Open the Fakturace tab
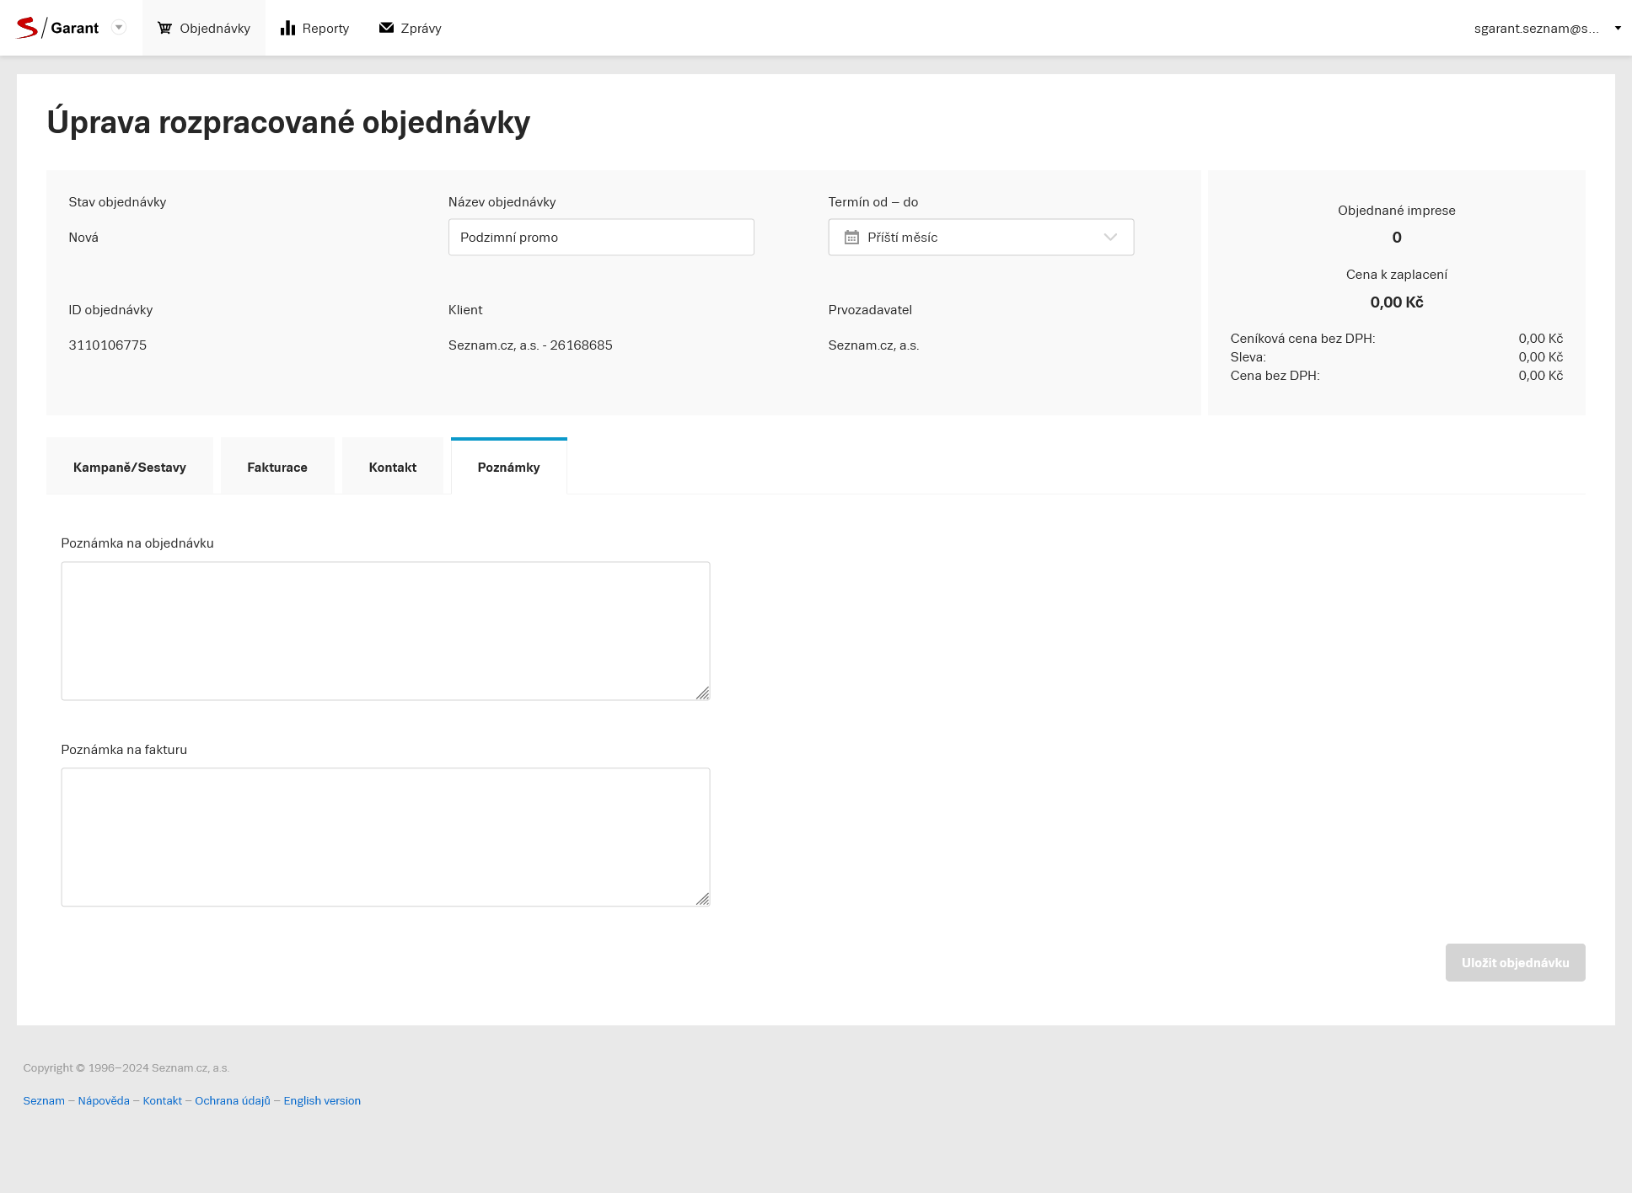This screenshot has width=1632, height=1193. pyautogui.click(x=277, y=467)
